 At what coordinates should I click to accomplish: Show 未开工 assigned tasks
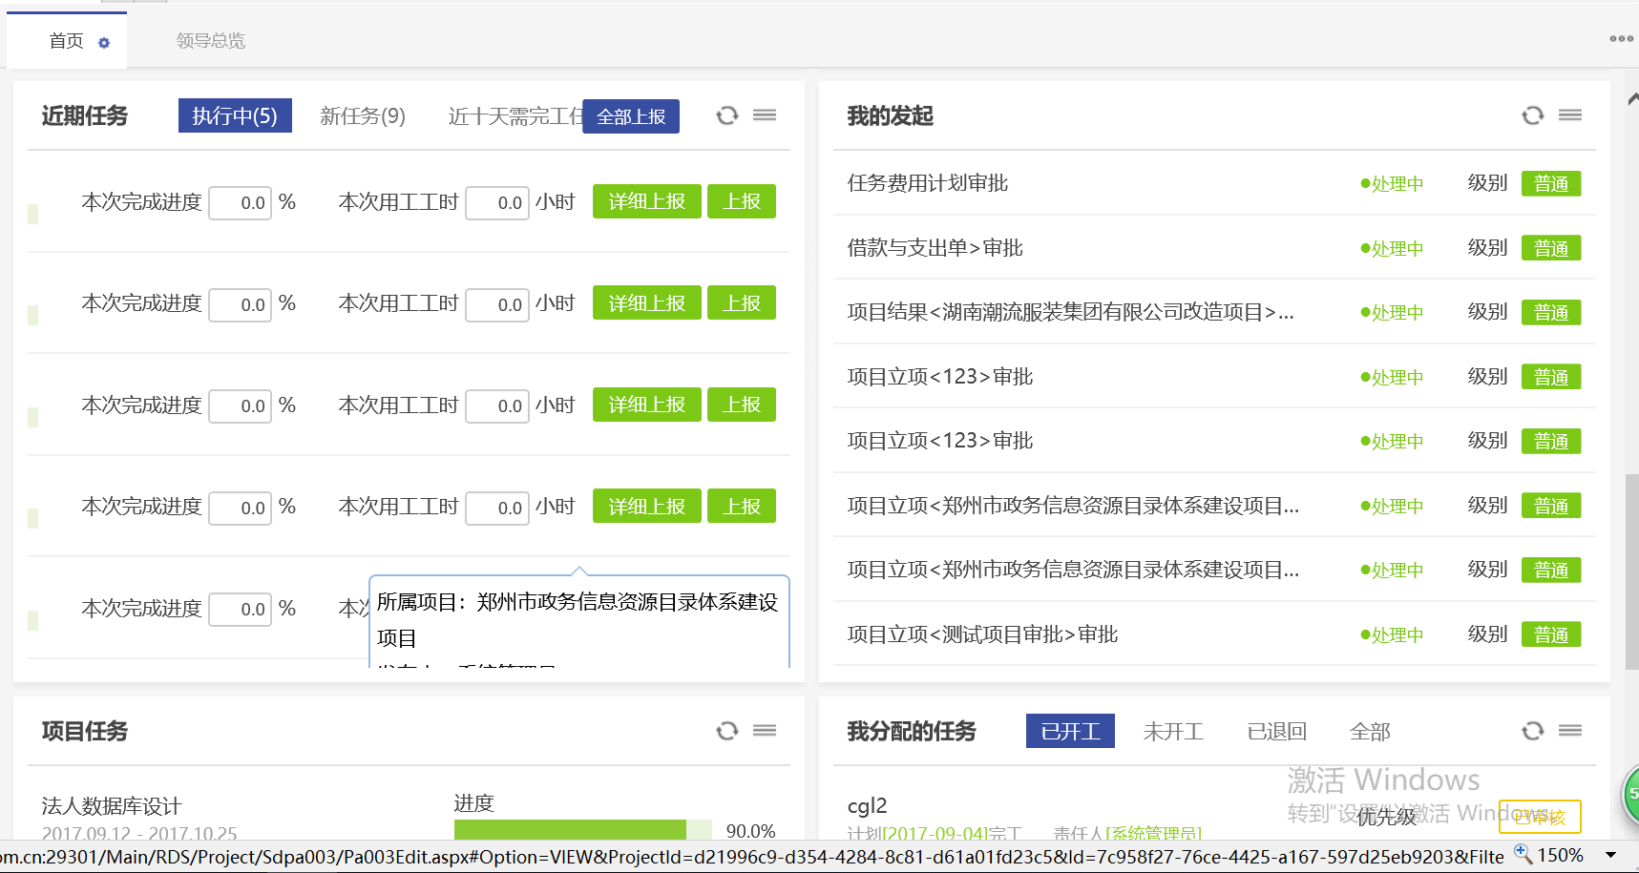[1173, 732]
